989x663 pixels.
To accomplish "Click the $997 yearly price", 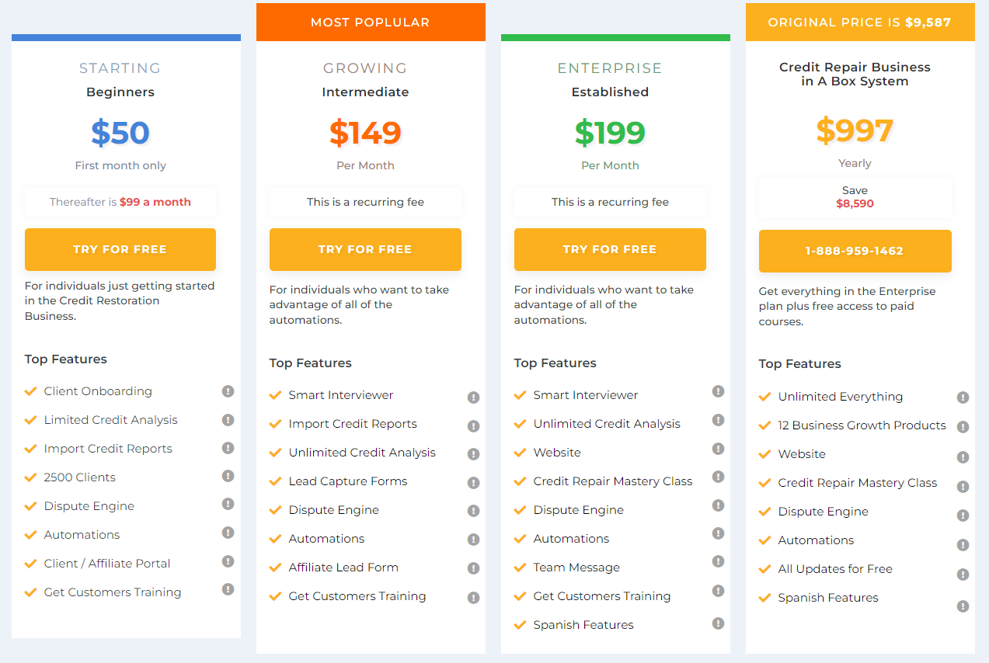I will pos(855,130).
